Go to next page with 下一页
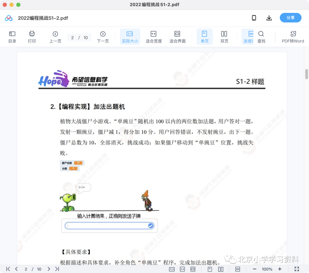Viewport: 309px width, 273px height. coord(103,37)
